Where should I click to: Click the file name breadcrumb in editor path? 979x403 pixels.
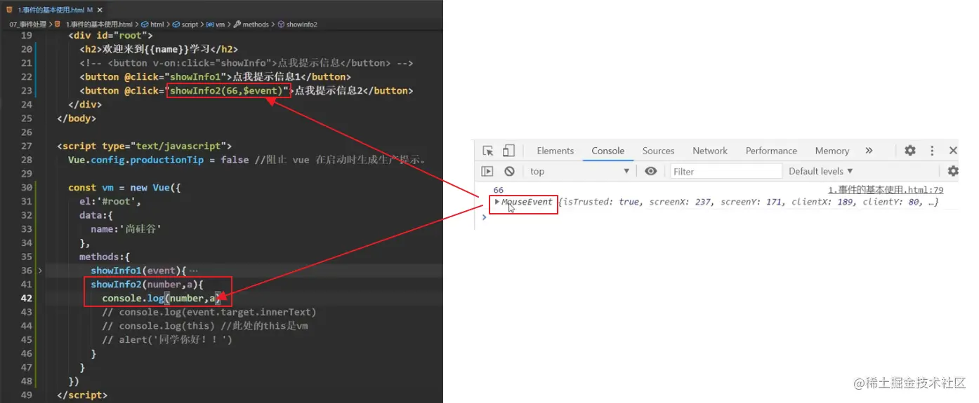pyautogui.click(x=93, y=24)
